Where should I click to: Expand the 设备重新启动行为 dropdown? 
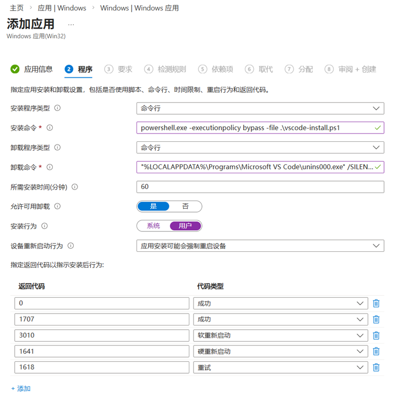point(260,245)
